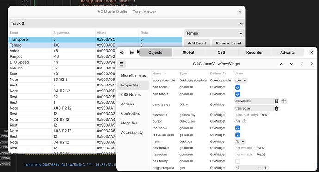Toggle the inspector object list icon
This screenshot has width=319, height=172.
pos(132,53)
